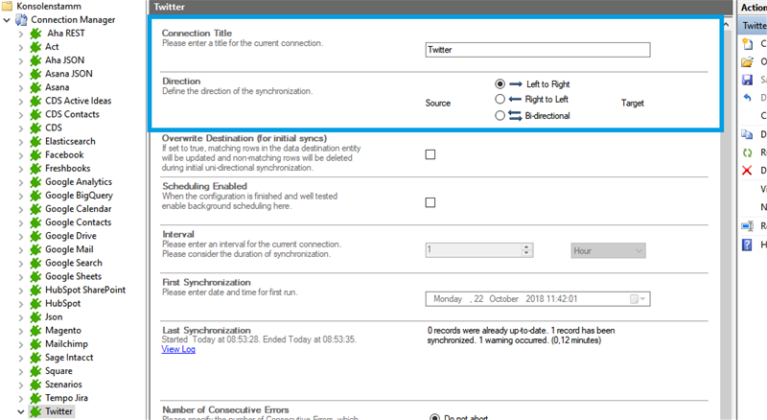The image size is (767, 420).
Task: Enable the Overwrite Destination checkbox
Action: click(x=430, y=154)
